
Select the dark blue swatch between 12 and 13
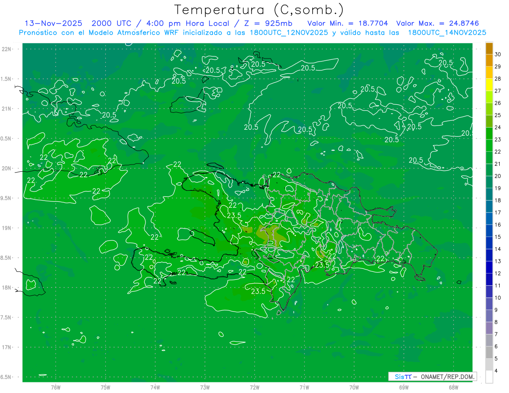[x=489, y=267]
